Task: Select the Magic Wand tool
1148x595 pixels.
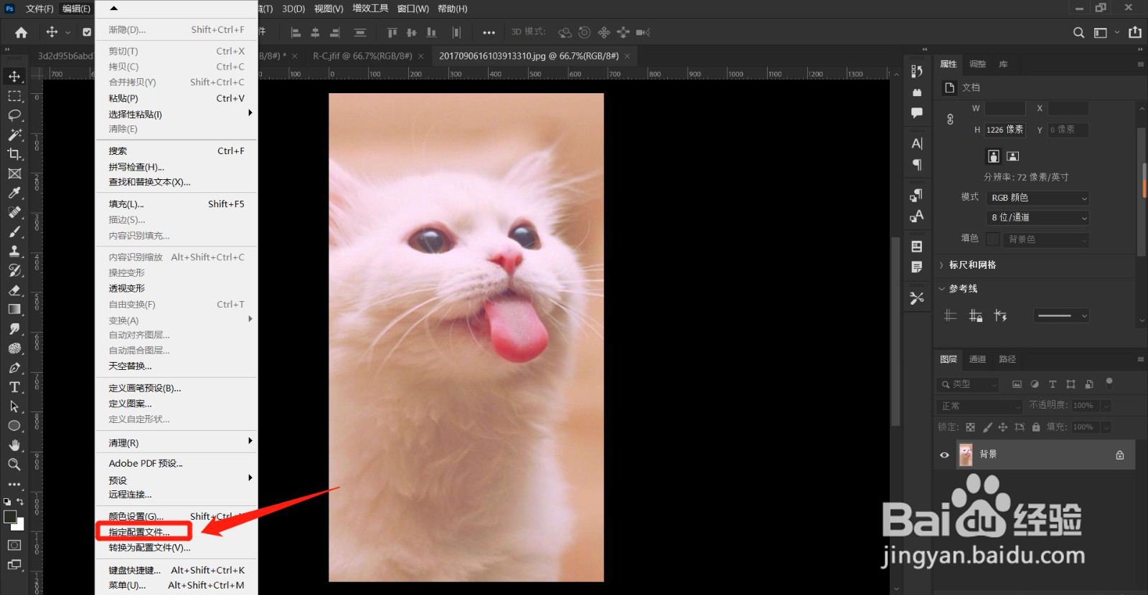Action: point(14,134)
